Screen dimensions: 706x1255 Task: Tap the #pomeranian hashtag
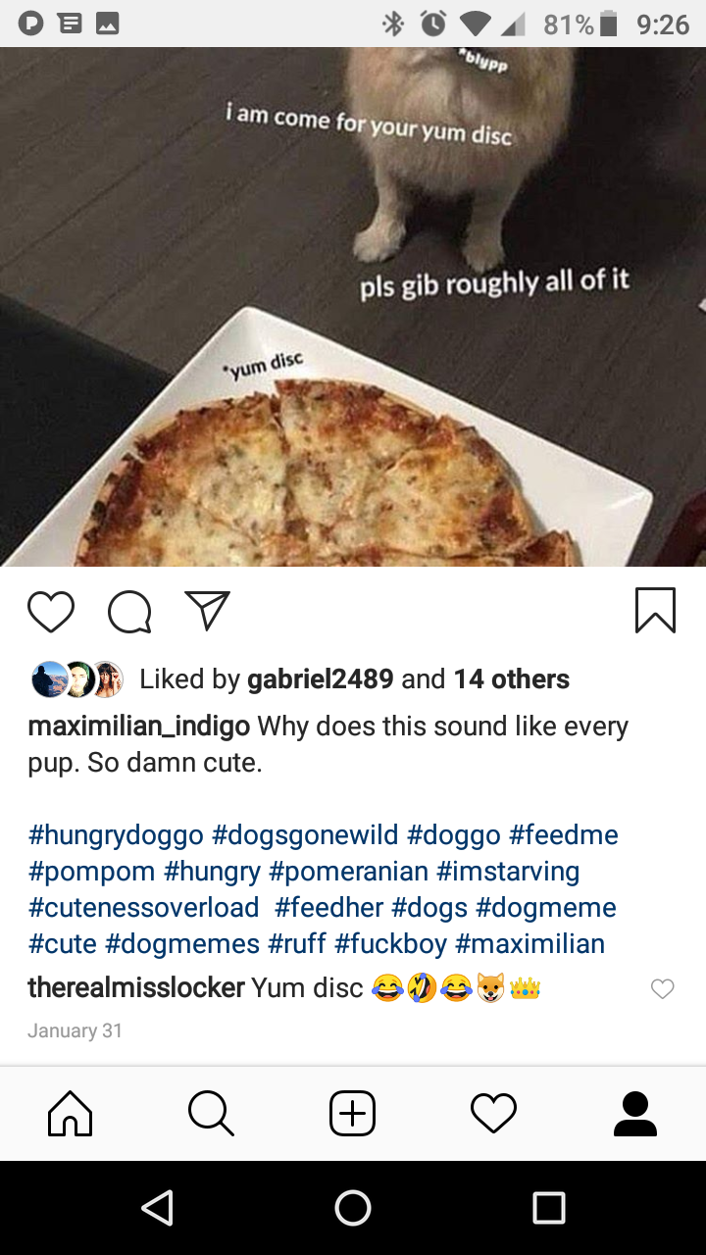[348, 872]
